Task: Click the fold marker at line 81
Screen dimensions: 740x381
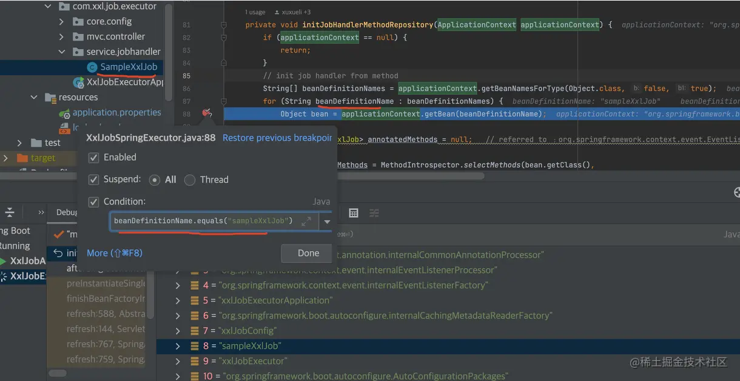Action: 224,25
